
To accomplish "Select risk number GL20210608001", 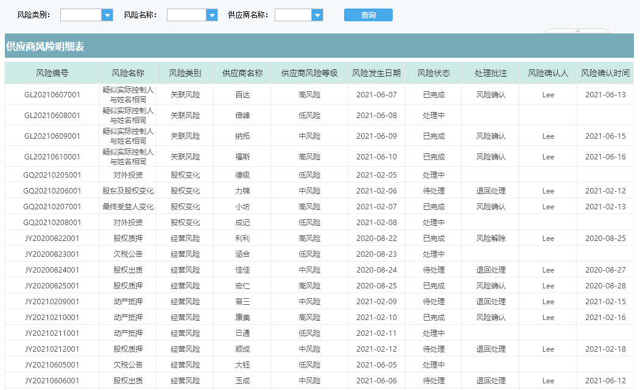I will coord(52,116).
